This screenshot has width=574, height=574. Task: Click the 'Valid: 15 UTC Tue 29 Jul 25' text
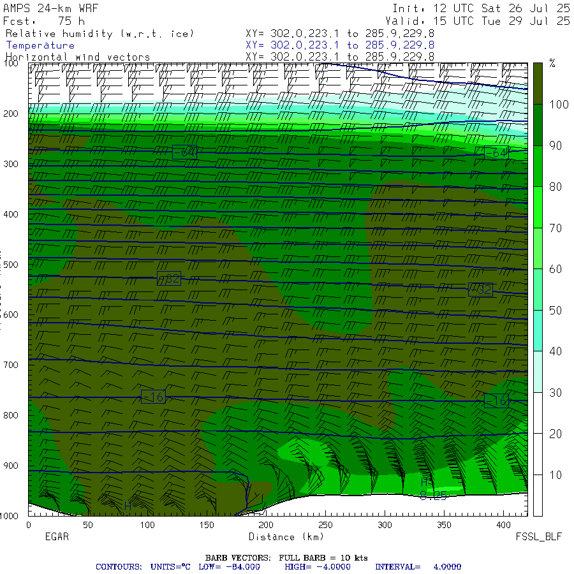point(478,21)
